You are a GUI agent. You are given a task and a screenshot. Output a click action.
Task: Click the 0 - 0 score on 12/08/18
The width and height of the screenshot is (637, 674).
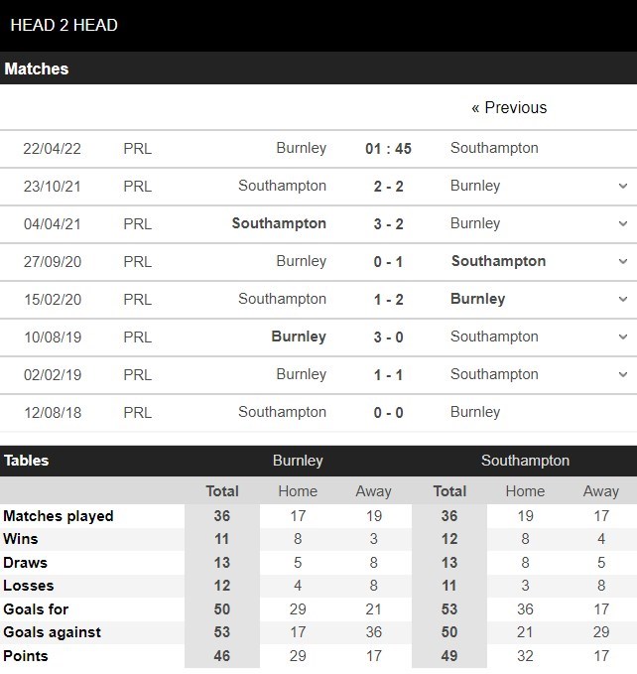coord(388,412)
